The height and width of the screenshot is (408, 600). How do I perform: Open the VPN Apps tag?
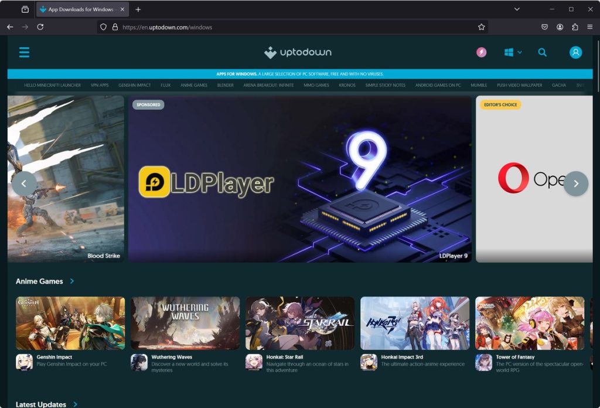point(100,86)
